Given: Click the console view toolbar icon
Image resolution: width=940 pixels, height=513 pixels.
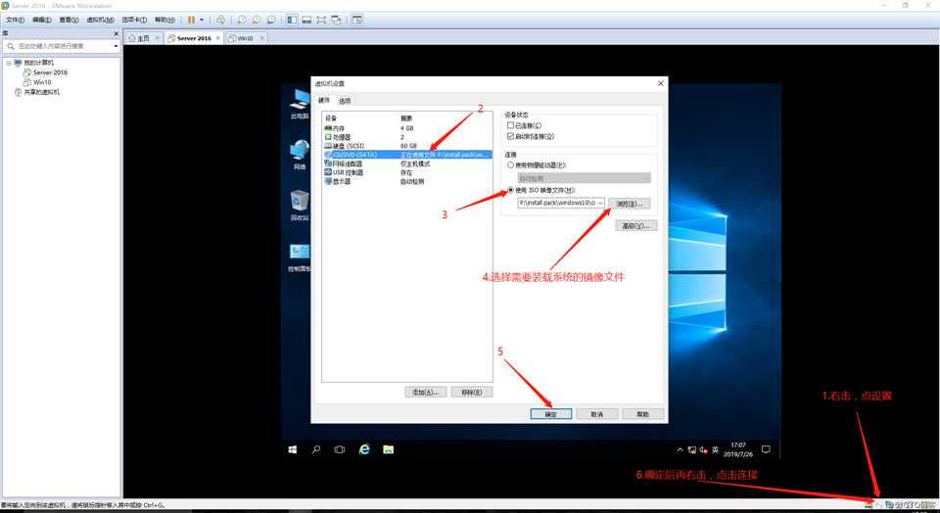Looking at the screenshot, I should coord(357,20).
